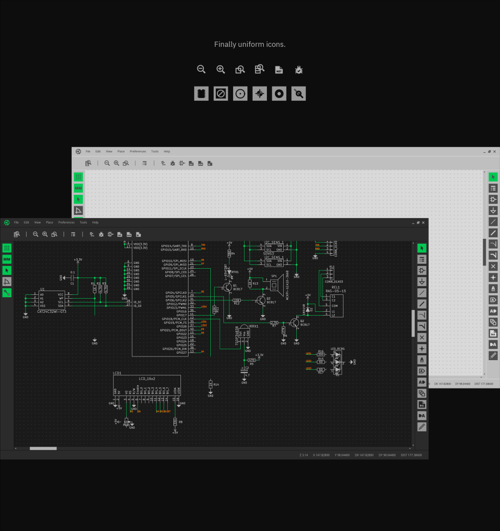Run the bug-shaped rules check in dark window
This screenshot has height=531, width=500.
(101, 234)
